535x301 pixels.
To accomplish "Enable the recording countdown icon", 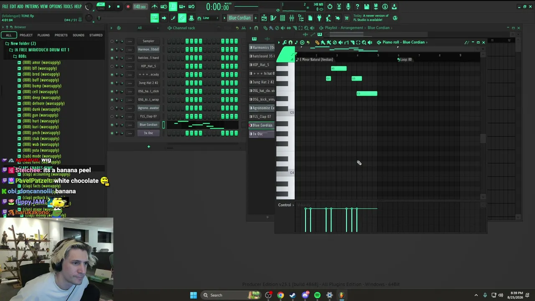I will click(x=173, y=7).
